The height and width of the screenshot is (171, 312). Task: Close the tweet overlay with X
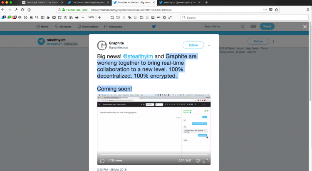point(305,27)
